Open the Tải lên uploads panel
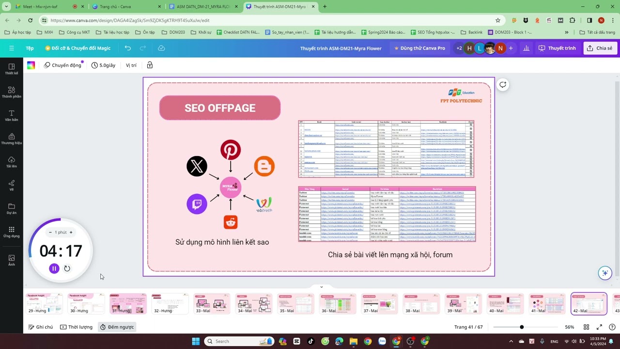620x349 pixels. click(12, 162)
